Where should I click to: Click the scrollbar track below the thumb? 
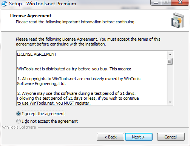(x=170, y=82)
